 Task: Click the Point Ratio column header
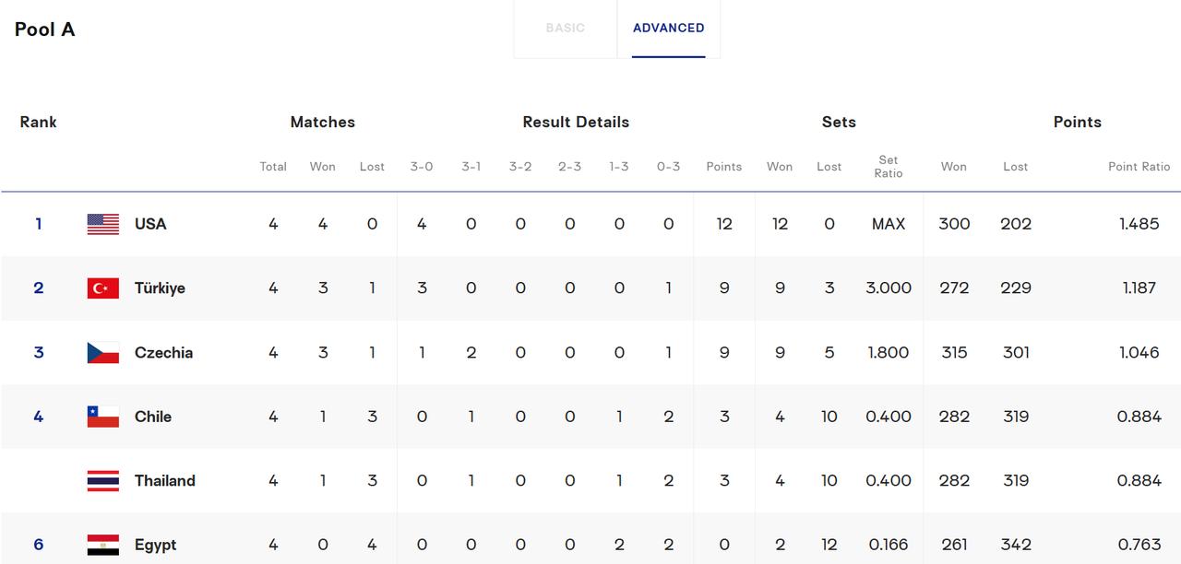point(1139,167)
